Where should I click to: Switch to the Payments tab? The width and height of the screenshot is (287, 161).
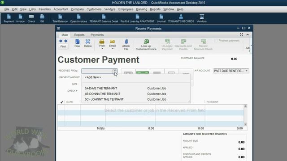point(97,35)
